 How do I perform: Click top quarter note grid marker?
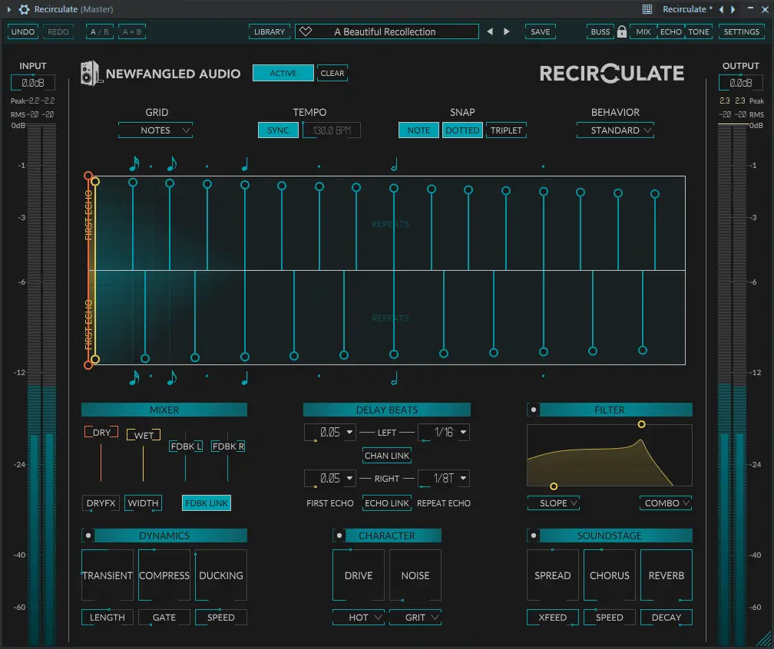245,163
